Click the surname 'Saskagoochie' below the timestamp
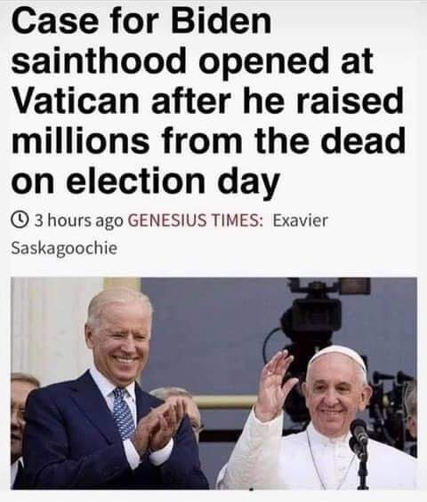Screen dimensions: 427x502 (64, 248)
